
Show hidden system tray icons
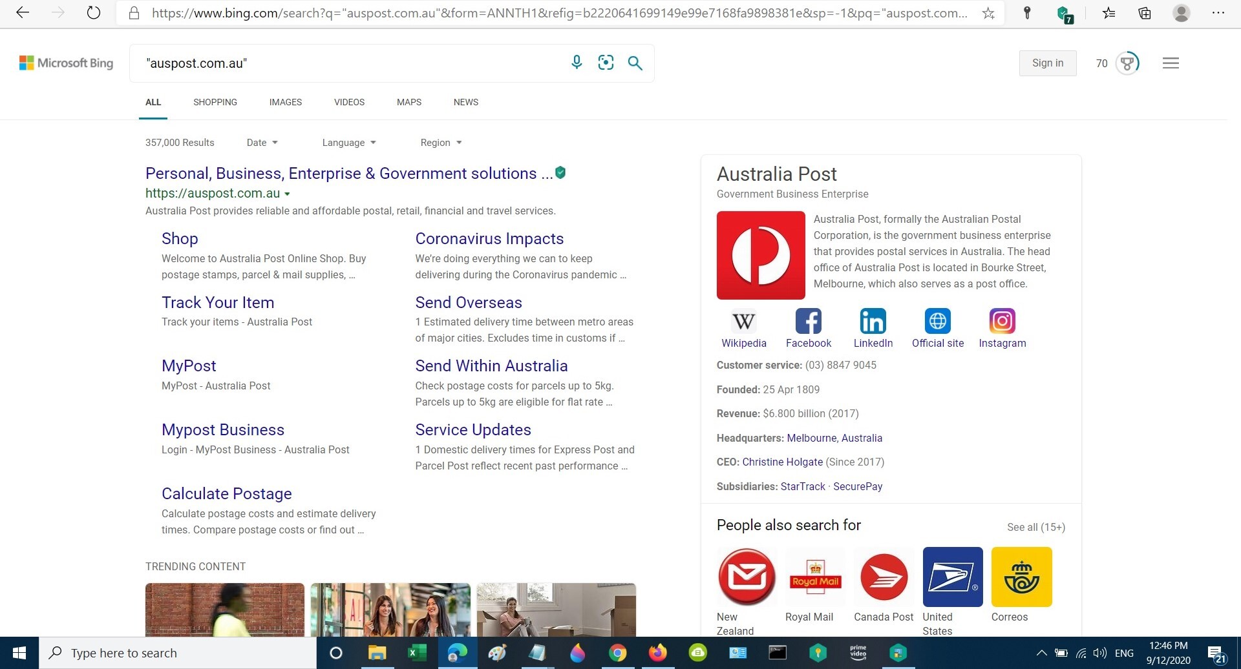[x=1041, y=653]
